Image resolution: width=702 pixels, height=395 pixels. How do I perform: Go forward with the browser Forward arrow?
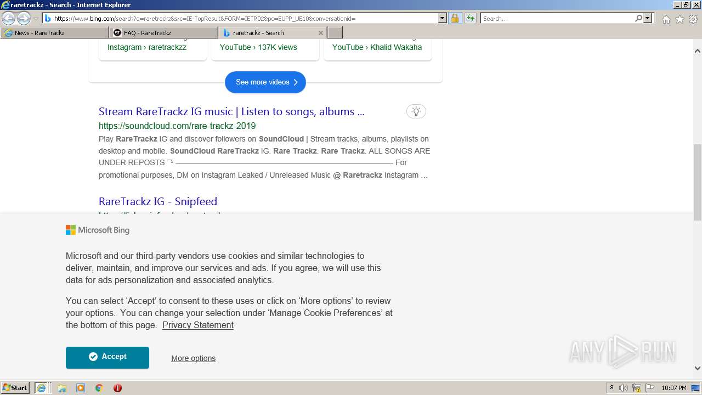coord(24,18)
